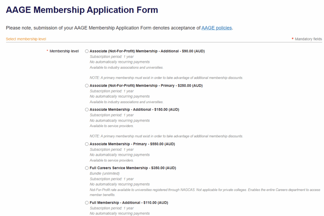This screenshot has height=216, width=324.
Task: Click the AAGE Membership Application Form title
Action: click(x=82, y=10)
